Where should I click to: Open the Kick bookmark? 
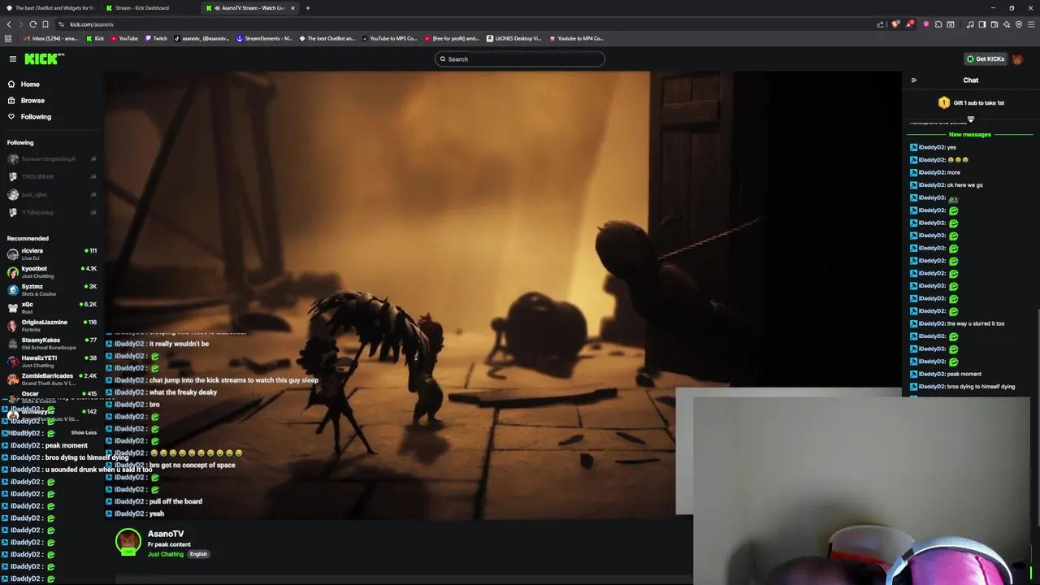click(x=96, y=38)
